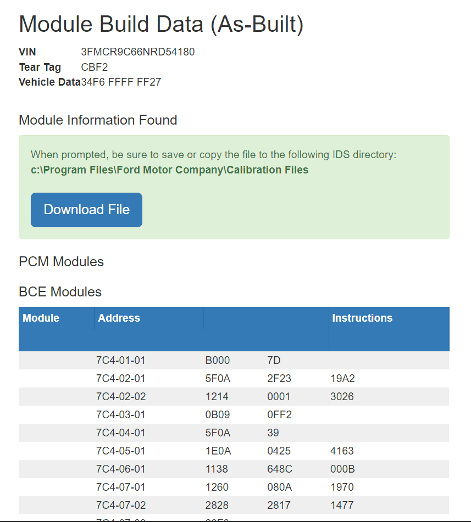Select address cell 7C4-01-01
The height and width of the screenshot is (522, 471).
121,361
